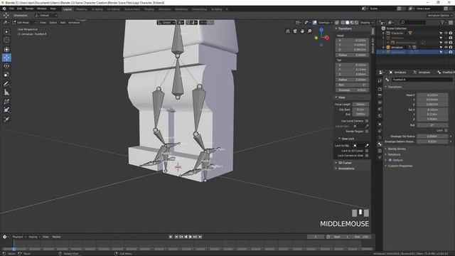The image size is (455, 256).
Task: Click the blue Z axis on navigation gizmo
Action: 321,29
